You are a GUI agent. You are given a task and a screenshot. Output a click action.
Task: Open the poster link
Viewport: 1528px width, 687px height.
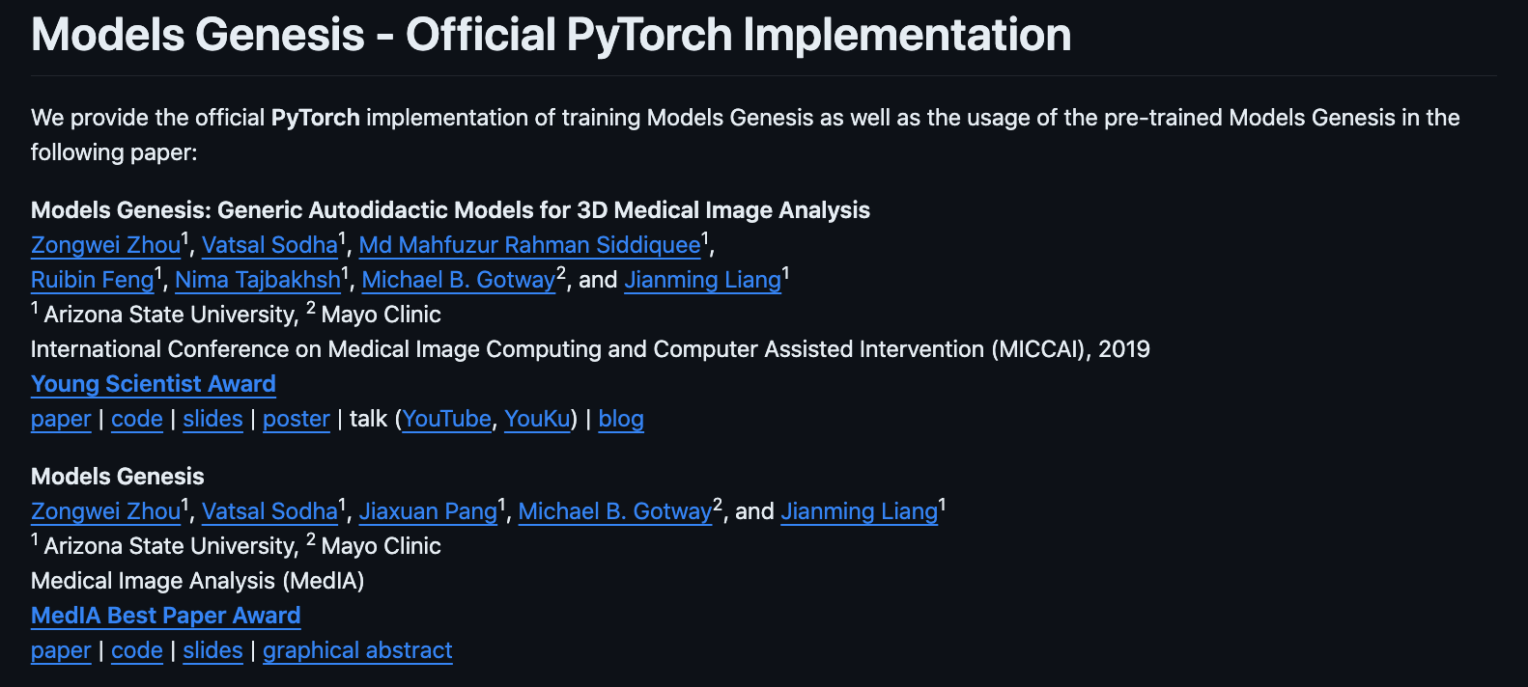(297, 419)
